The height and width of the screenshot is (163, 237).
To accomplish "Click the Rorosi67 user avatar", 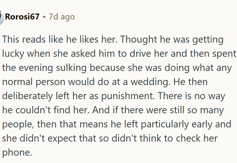I will pos(1,16).
